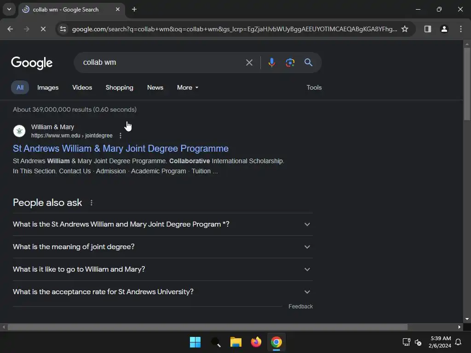Open more options for William & Mary result
Viewport: 471px width, 353px height.
click(121, 136)
